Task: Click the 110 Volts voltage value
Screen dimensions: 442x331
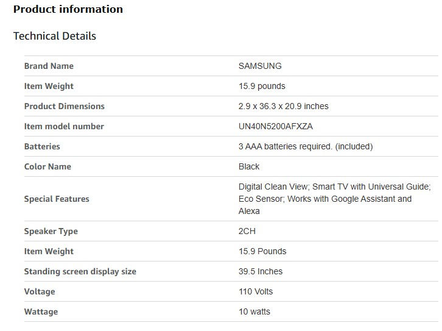Action: click(256, 291)
